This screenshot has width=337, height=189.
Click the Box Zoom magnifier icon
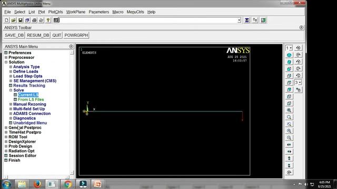[289, 117]
